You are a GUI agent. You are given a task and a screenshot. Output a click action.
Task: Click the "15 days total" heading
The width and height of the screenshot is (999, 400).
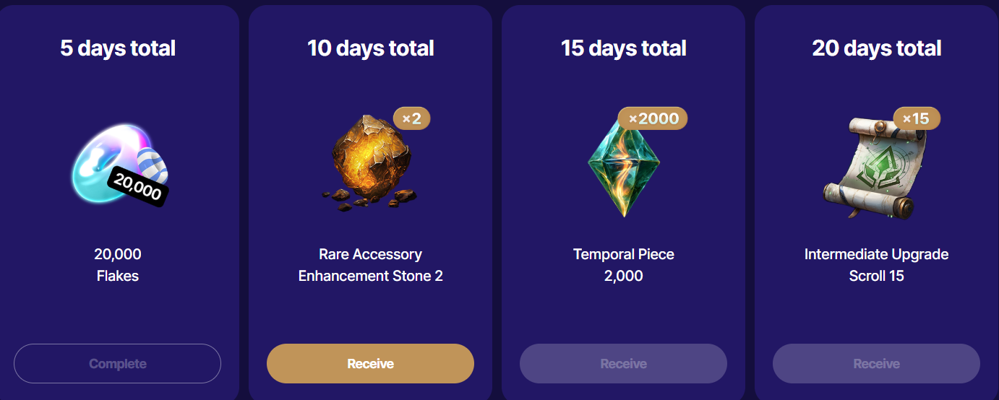pyautogui.click(x=623, y=48)
